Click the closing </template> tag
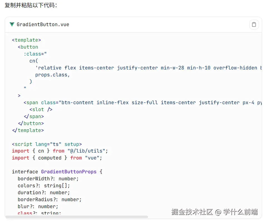The image size is (264, 222). (28, 130)
